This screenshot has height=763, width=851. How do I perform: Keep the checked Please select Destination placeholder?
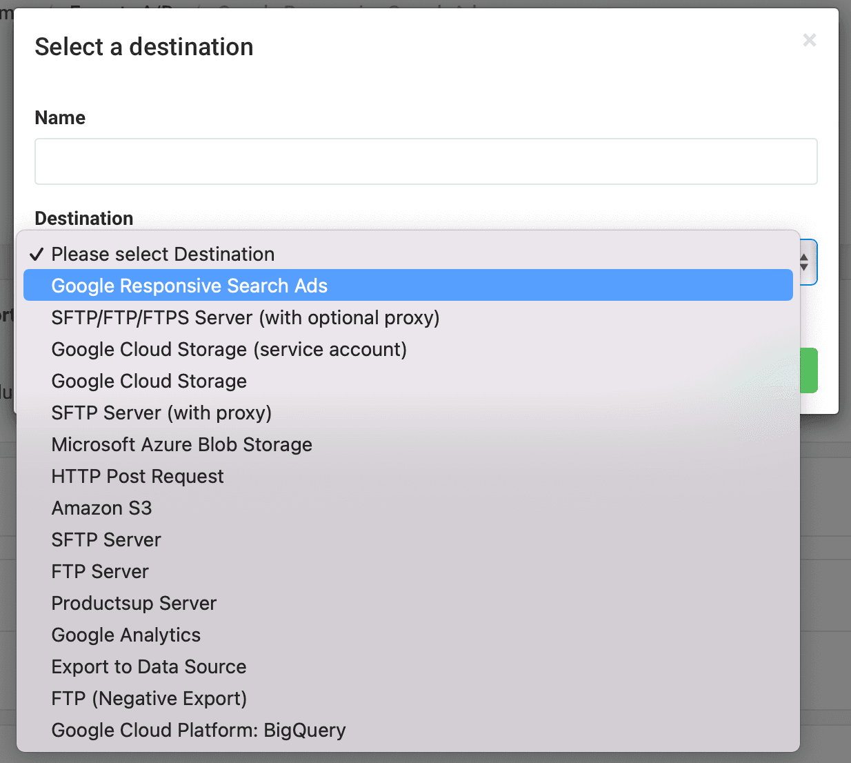coord(163,254)
